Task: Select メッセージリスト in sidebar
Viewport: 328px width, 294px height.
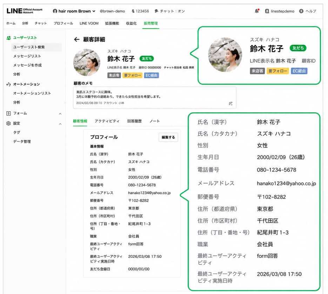Action: 27,56
